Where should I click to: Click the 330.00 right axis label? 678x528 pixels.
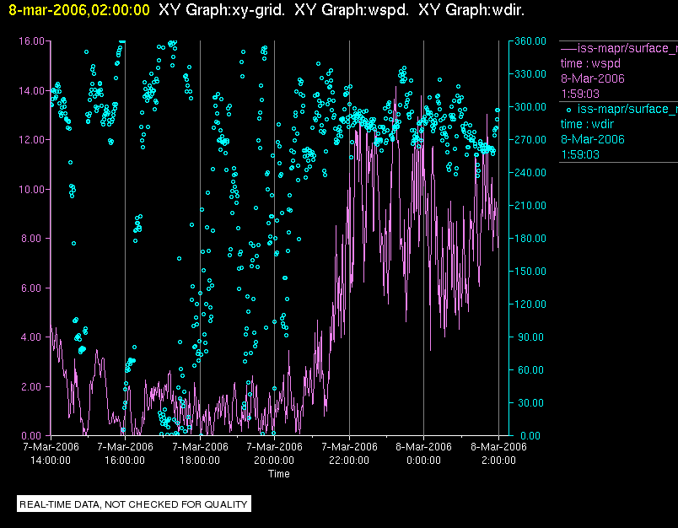[x=530, y=74]
